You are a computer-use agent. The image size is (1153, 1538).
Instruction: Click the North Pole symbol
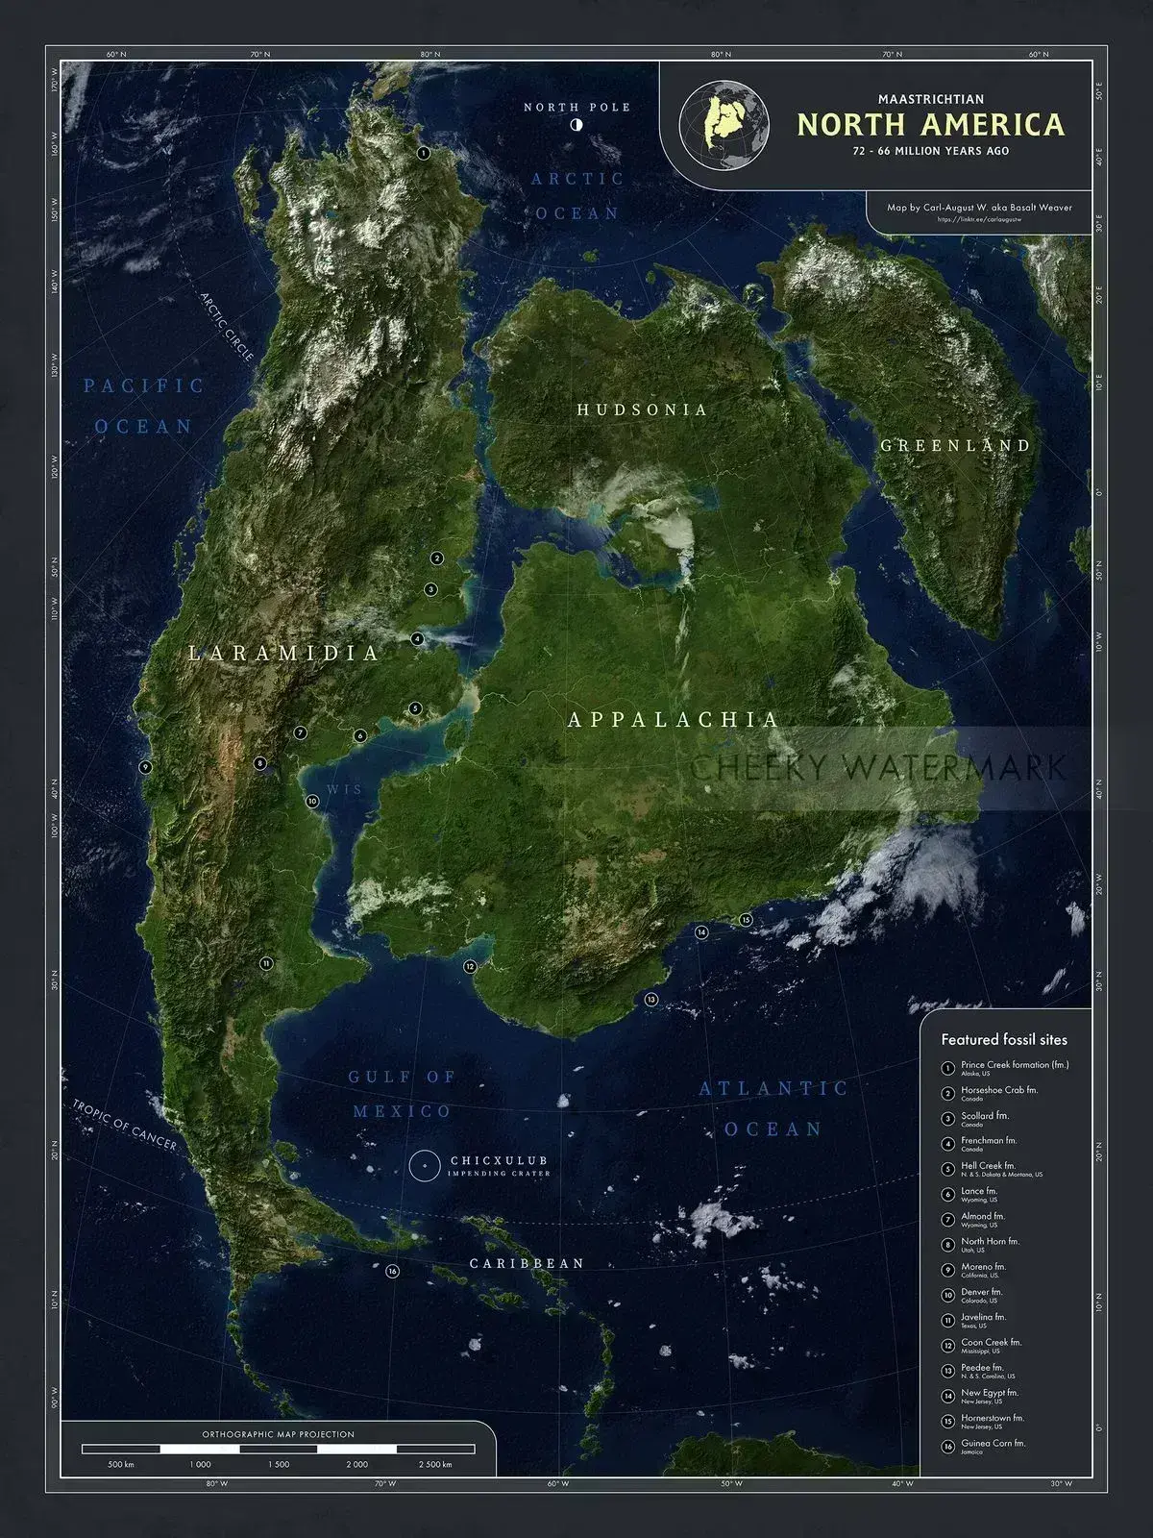tap(576, 125)
